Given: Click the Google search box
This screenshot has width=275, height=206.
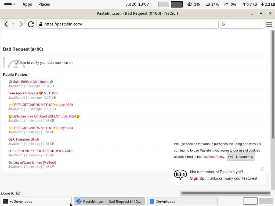Looking at the screenshot, I should point(241,24).
